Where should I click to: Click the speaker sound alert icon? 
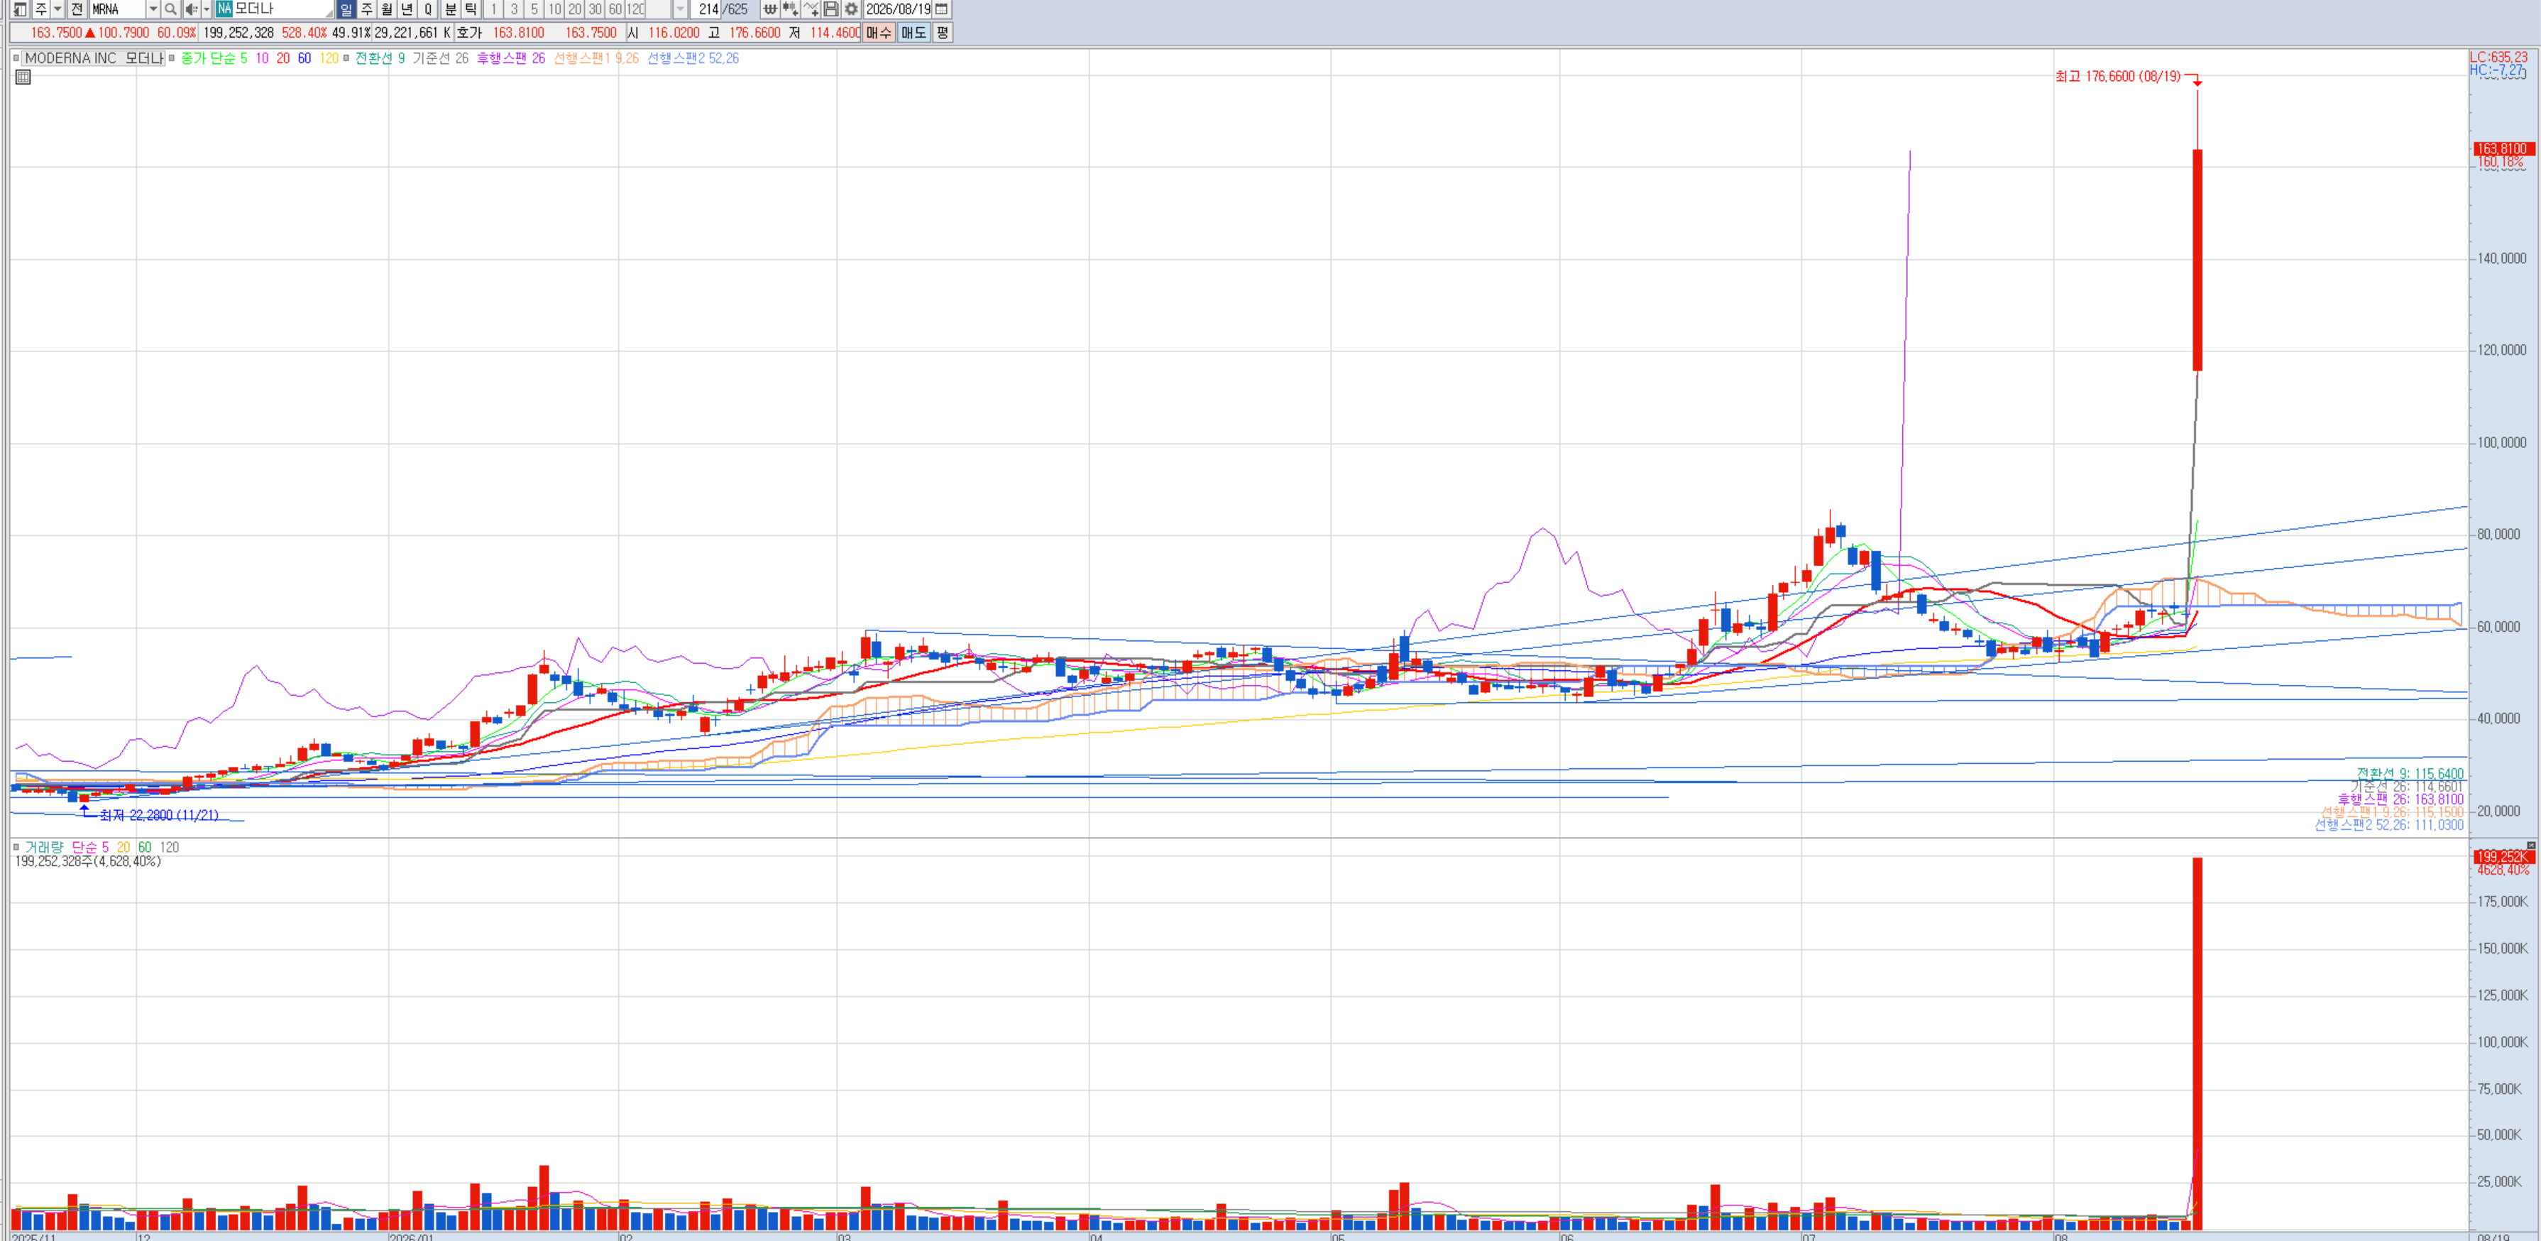pyautogui.click(x=192, y=9)
